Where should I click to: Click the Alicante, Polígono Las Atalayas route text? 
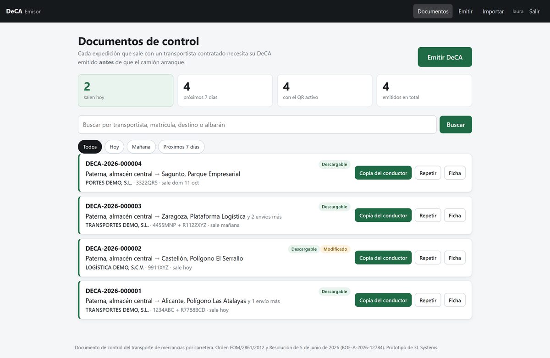(204, 301)
